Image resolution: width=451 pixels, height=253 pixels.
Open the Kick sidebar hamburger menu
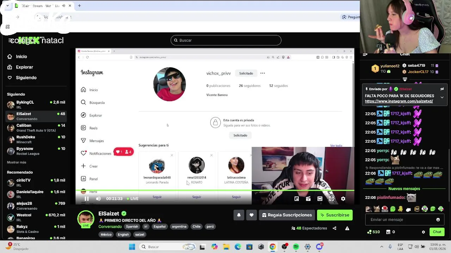click(11, 40)
